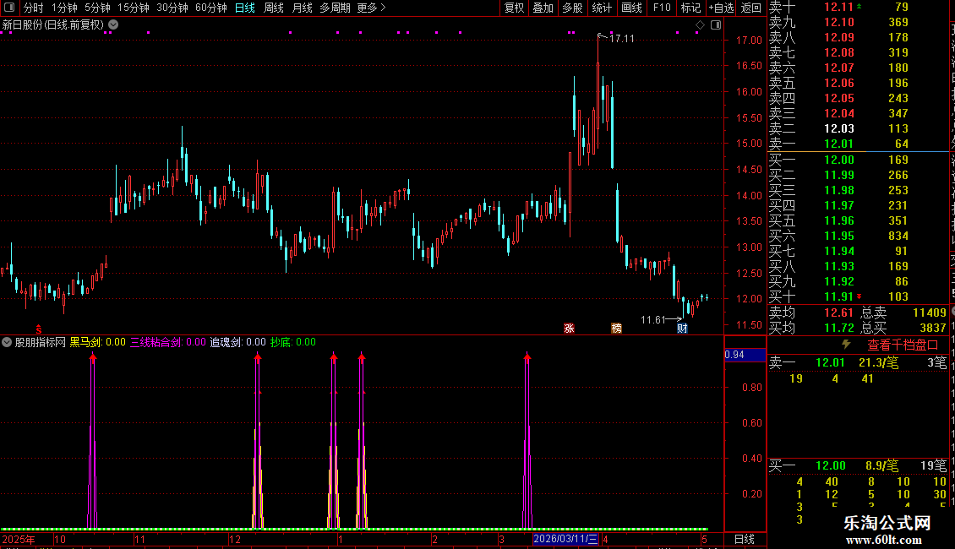Select the 卖十 12.11 order row
The height and width of the screenshot is (549, 955).
(x=858, y=7)
